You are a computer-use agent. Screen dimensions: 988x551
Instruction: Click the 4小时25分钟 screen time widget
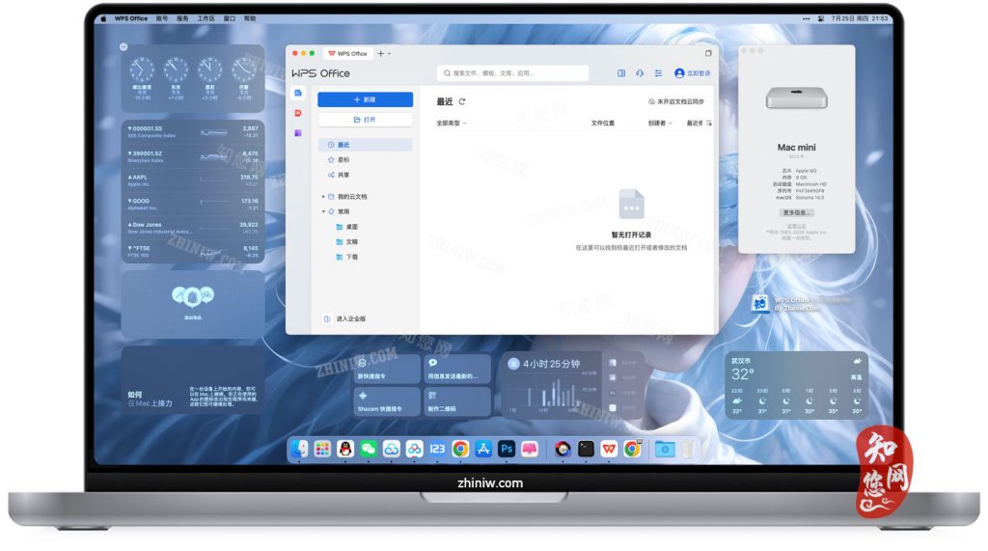[x=573, y=385]
